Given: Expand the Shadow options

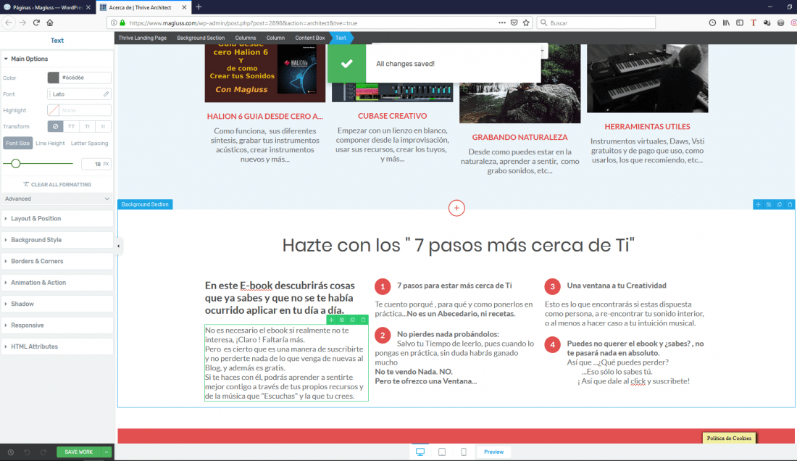Looking at the screenshot, I should pos(57,304).
